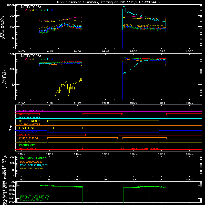Click blue detector number 9 in front segments legend
This screenshot has width=205, height=205.
(x=52, y=10)
